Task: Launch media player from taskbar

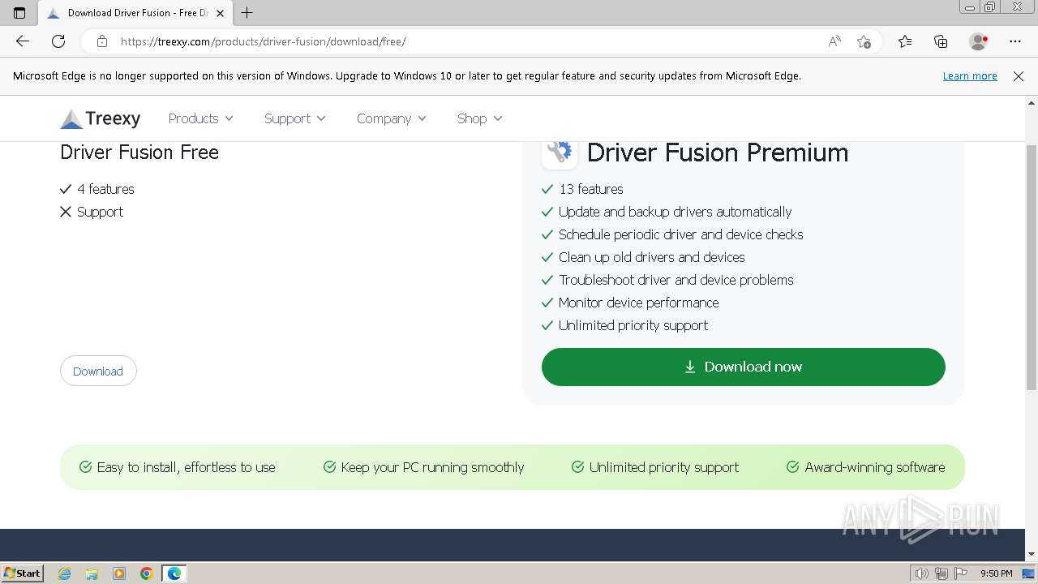Action: 119,573
